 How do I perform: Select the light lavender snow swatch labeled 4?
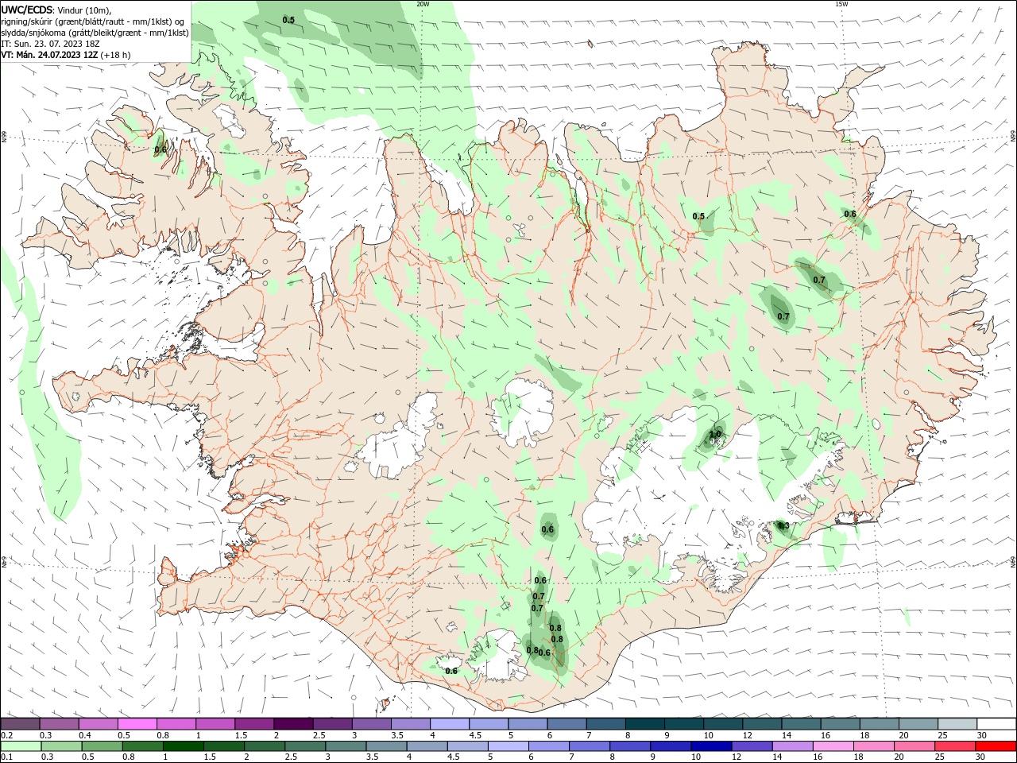449,723
